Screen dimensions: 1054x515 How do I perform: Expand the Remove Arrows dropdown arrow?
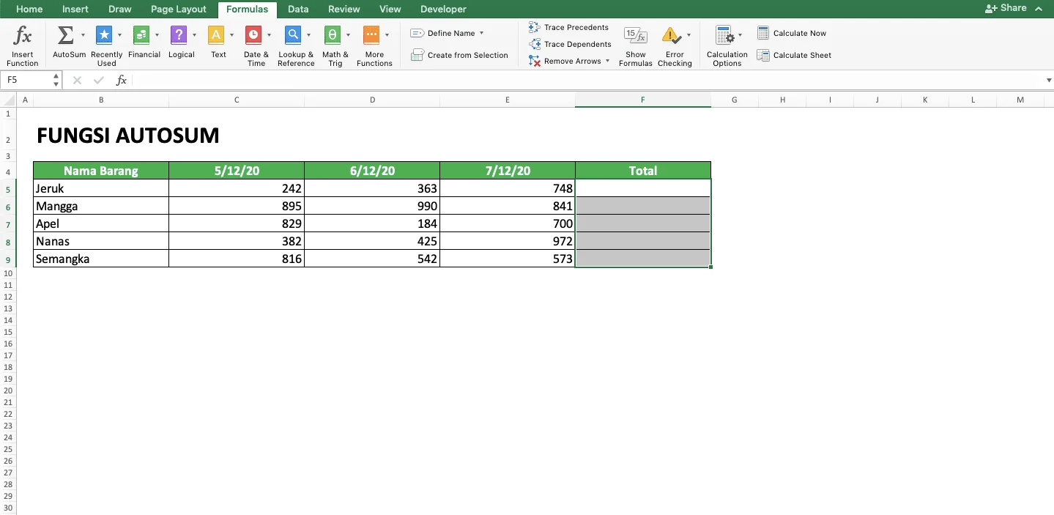(608, 61)
